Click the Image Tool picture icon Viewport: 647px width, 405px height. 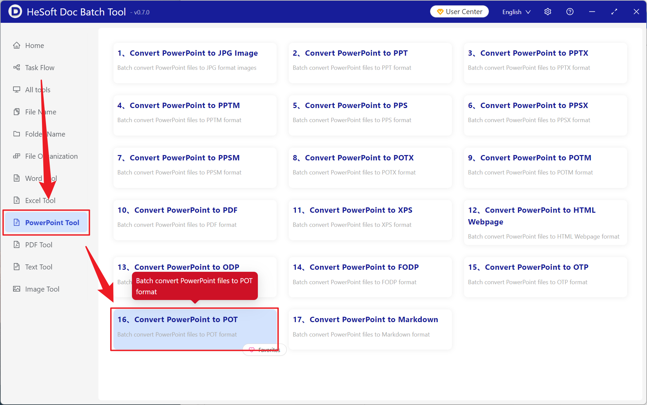tap(16, 289)
